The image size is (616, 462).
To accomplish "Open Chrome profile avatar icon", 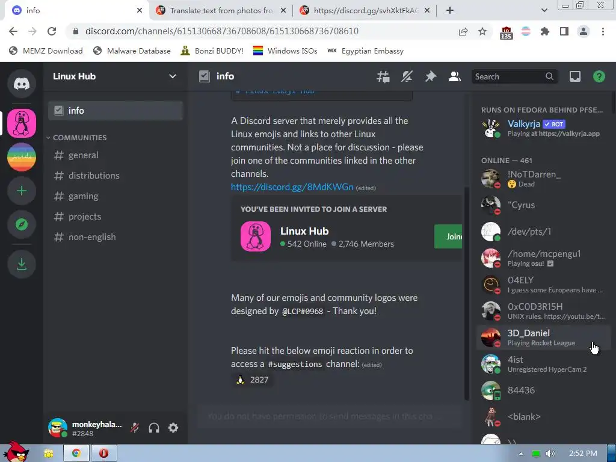I will pos(584,31).
